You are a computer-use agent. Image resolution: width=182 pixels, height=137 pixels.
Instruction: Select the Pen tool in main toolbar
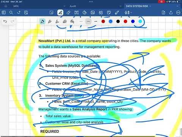[x=60, y=13]
